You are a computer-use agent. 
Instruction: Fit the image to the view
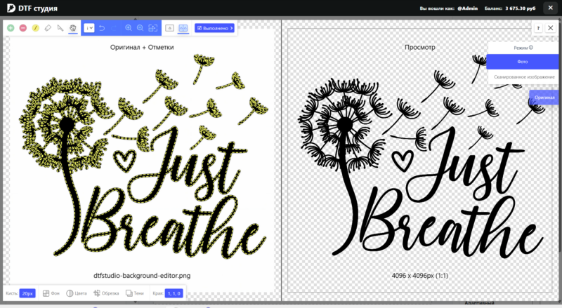[153, 28]
